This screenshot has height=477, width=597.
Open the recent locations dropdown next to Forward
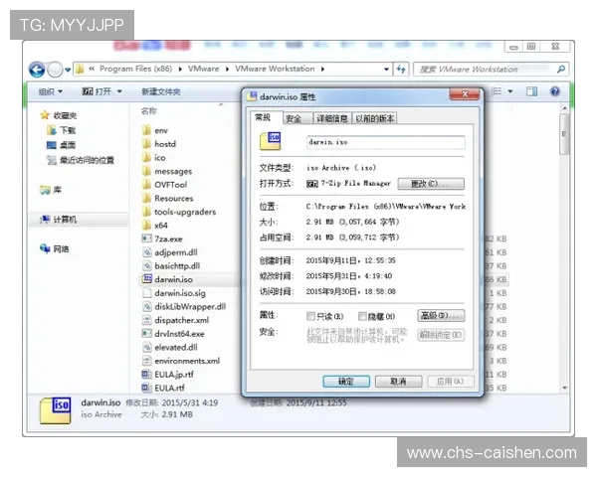click(x=68, y=70)
